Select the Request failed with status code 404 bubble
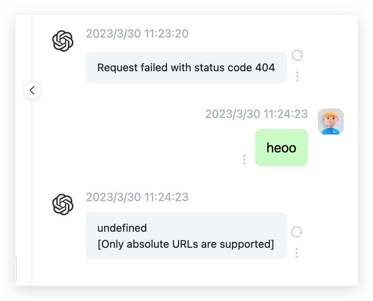The image size is (373, 301). coord(186,67)
